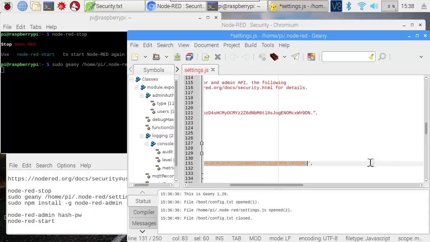430x242 pixels.
Task: Navigate forward with toolbar arrow
Action: 246,57
